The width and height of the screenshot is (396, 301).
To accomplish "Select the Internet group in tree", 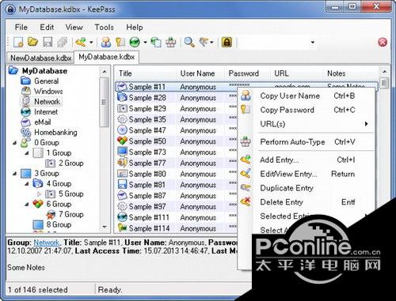I will pyautogui.click(x=46, y=112).
